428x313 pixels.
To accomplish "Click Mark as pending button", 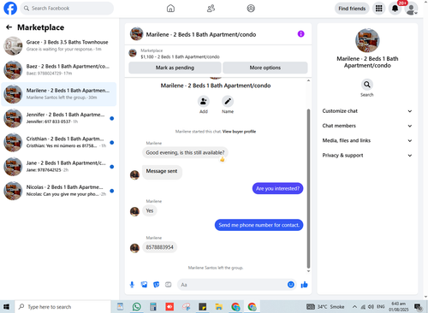I will pos(175,68).
